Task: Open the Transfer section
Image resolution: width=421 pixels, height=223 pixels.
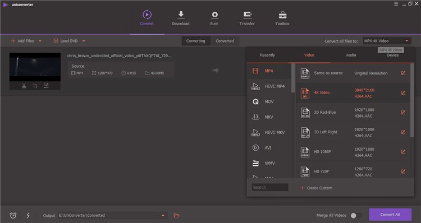Action: point(247,18)
